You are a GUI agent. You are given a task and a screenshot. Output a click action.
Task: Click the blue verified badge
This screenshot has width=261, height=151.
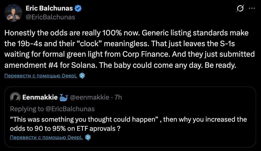click(78, 9)
